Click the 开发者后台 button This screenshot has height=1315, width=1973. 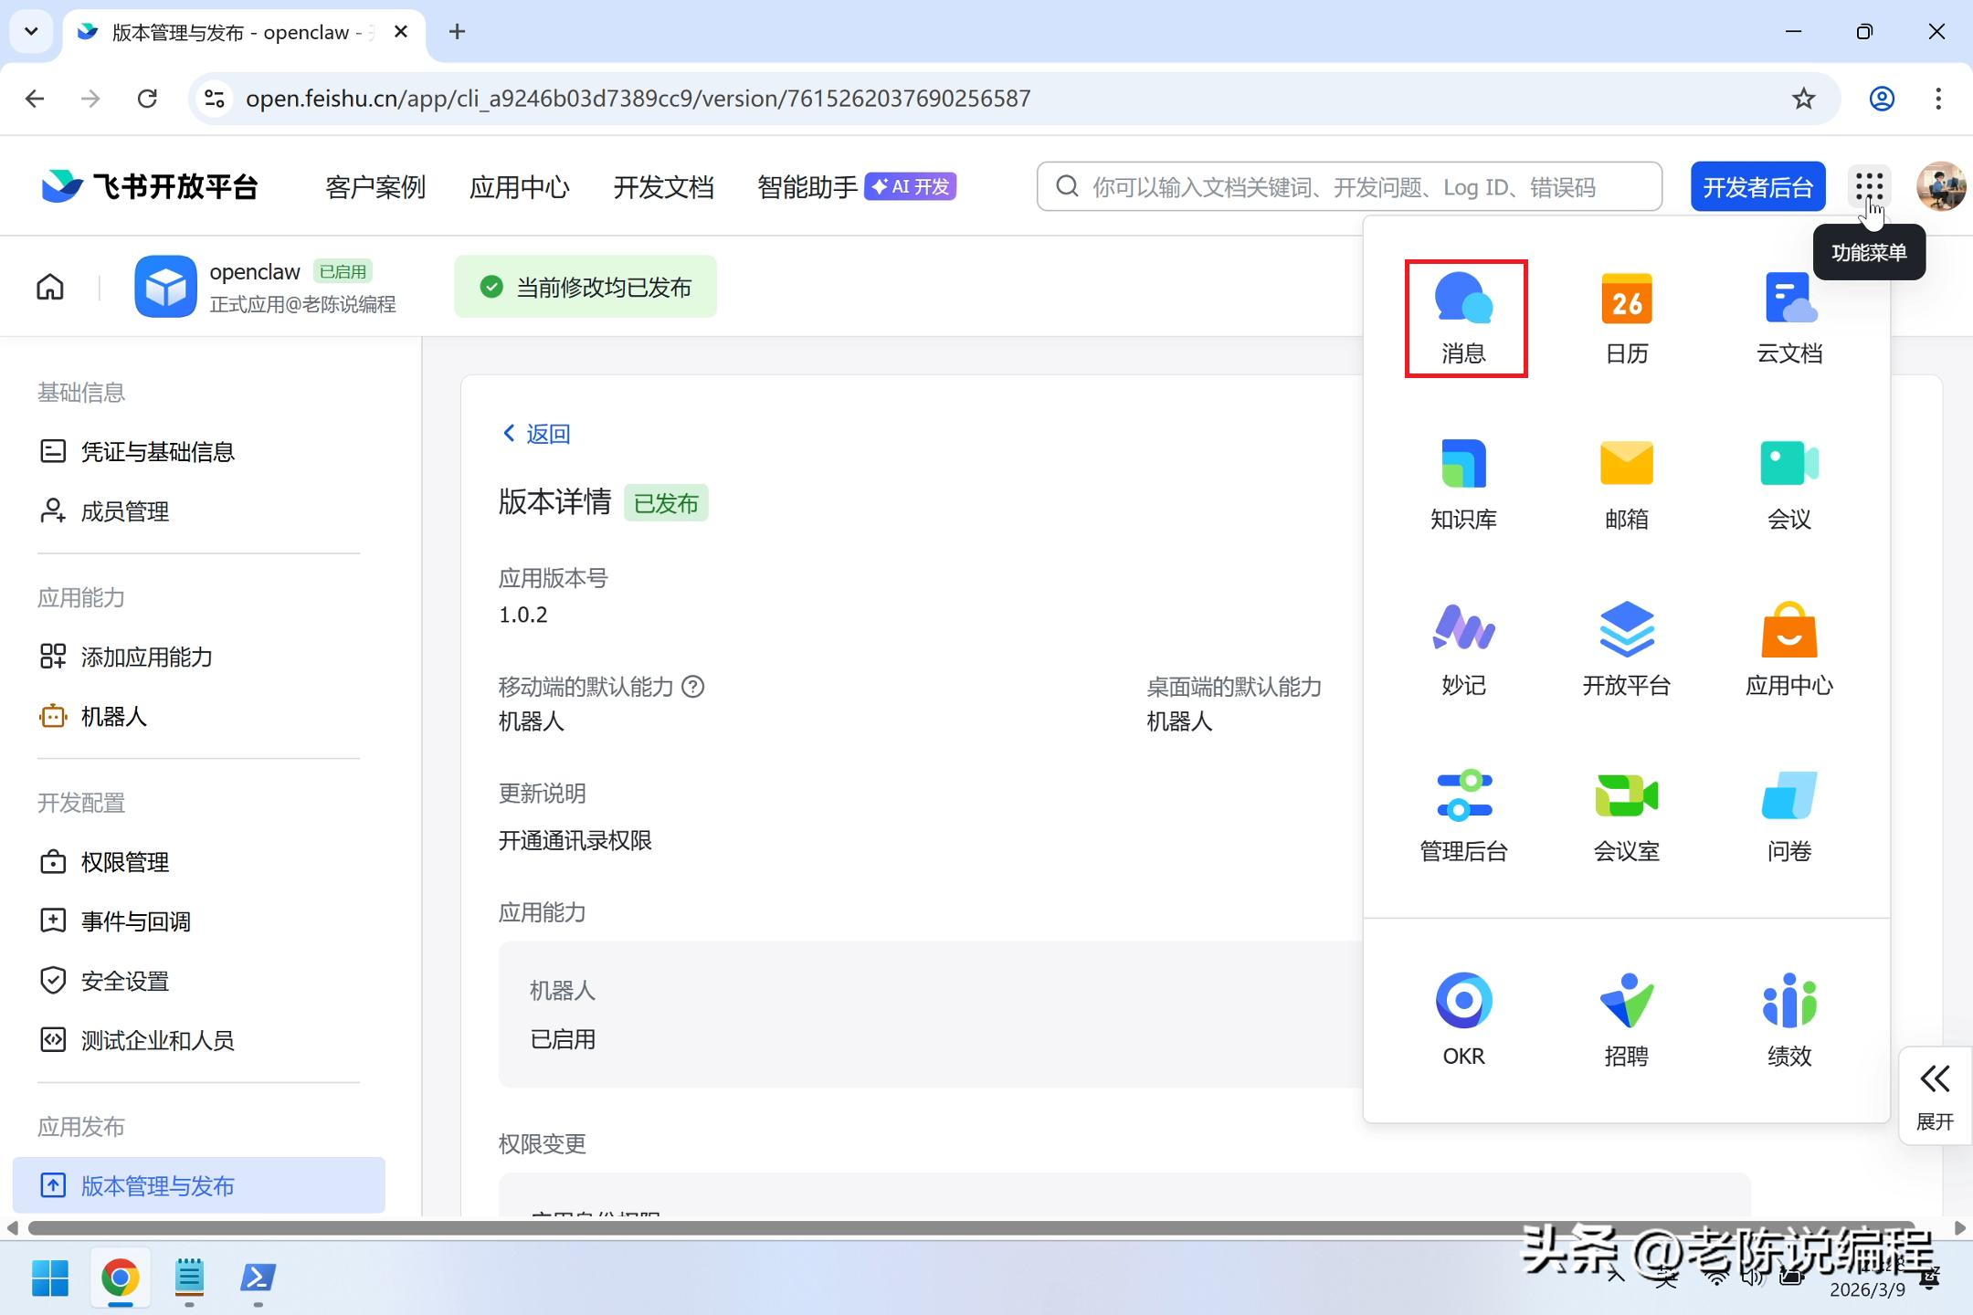coord(1757,187)
